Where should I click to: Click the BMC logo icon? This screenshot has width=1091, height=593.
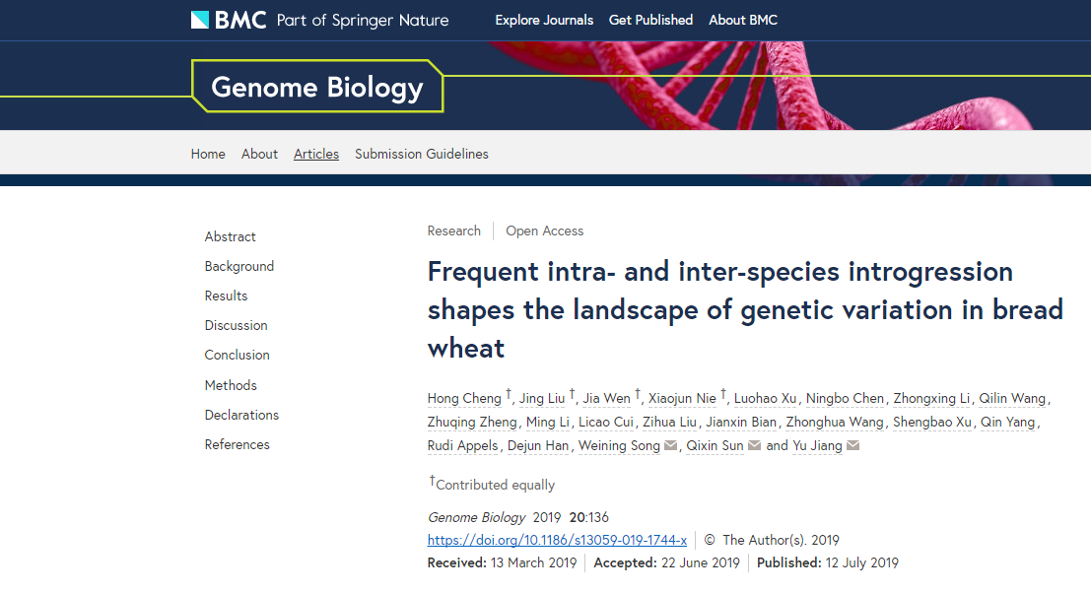coord(200,20)
